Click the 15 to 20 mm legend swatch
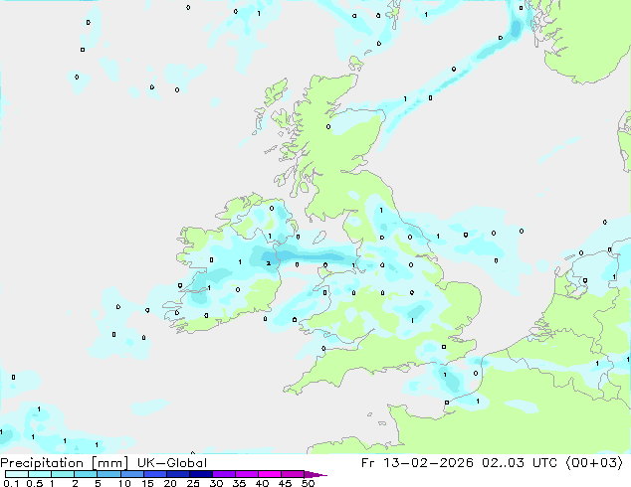The height and width of the screenshot is (487, 631). pos(154,474)
